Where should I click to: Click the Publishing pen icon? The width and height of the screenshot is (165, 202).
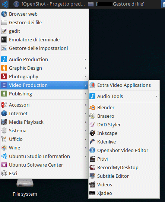click(4, 94)
